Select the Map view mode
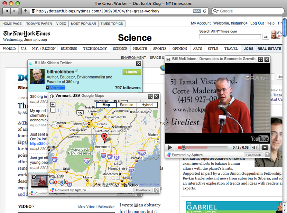Image resolution: width=287 pixels, height=213 pixels. click(x=106, y=105)
